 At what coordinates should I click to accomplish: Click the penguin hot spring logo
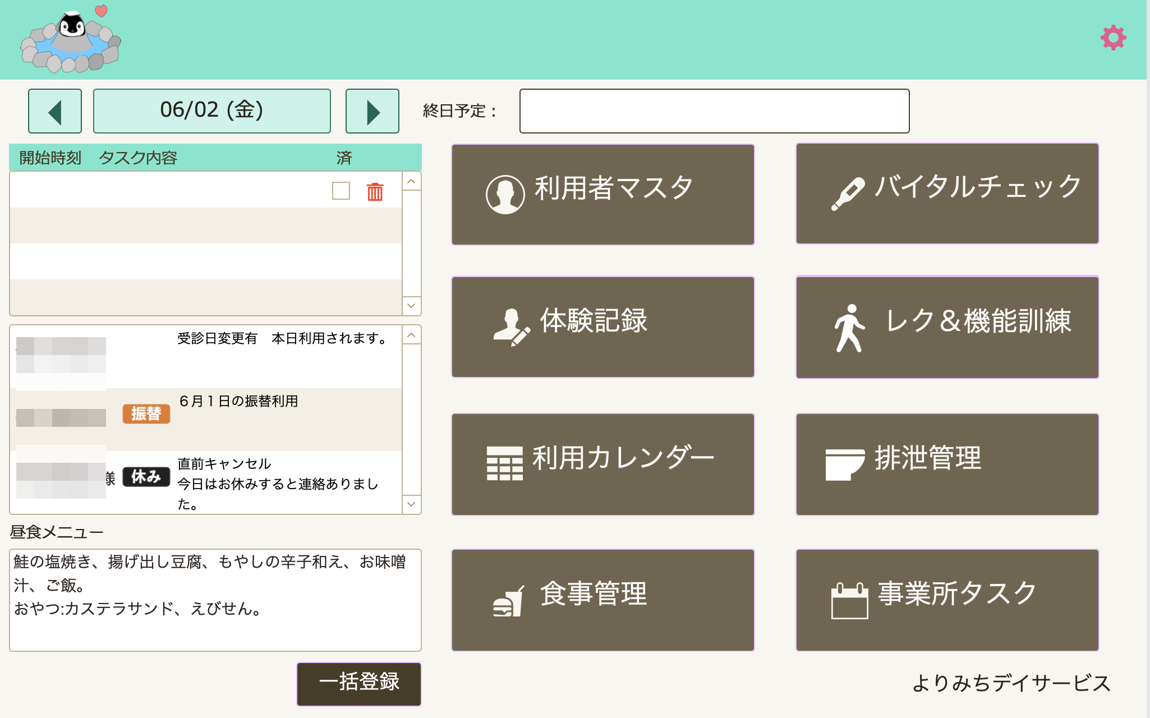point(71,39)
